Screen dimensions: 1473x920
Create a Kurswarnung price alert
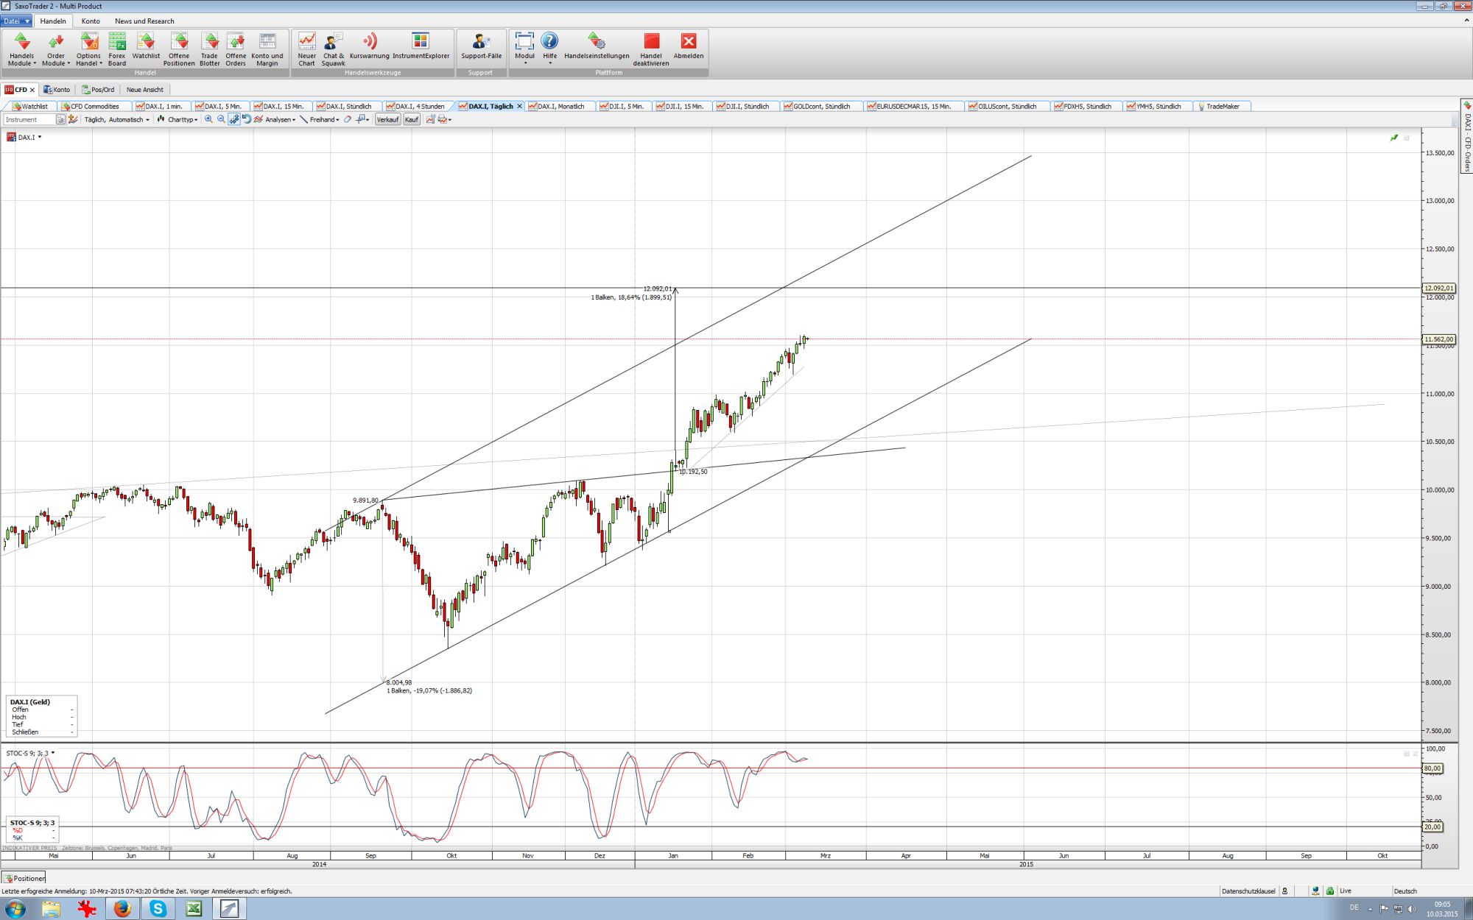point(369,48)
